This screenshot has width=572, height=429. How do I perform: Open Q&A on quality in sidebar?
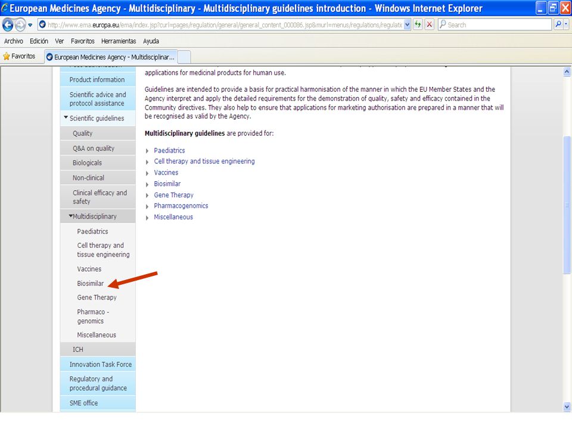(x=97, y=148)
